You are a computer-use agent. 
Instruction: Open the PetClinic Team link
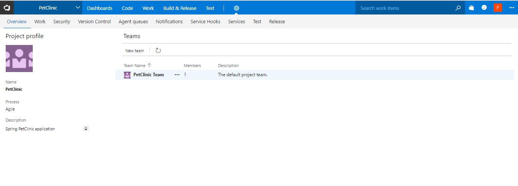coord(149,75)
